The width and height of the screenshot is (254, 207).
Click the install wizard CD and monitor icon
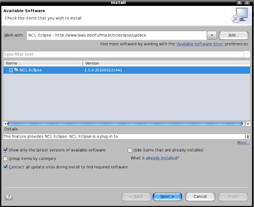tap(240, 15)
